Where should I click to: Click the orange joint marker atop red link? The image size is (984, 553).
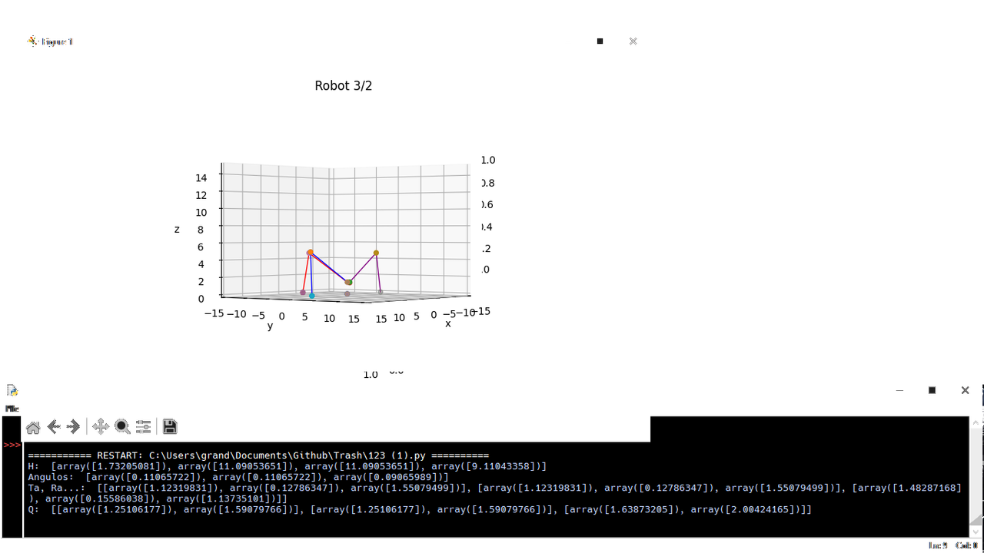pos(310,253)
